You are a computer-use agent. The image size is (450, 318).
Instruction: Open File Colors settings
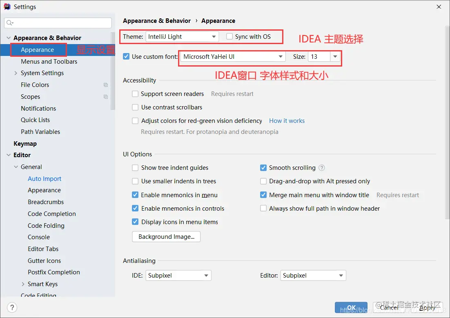point(35,85)
